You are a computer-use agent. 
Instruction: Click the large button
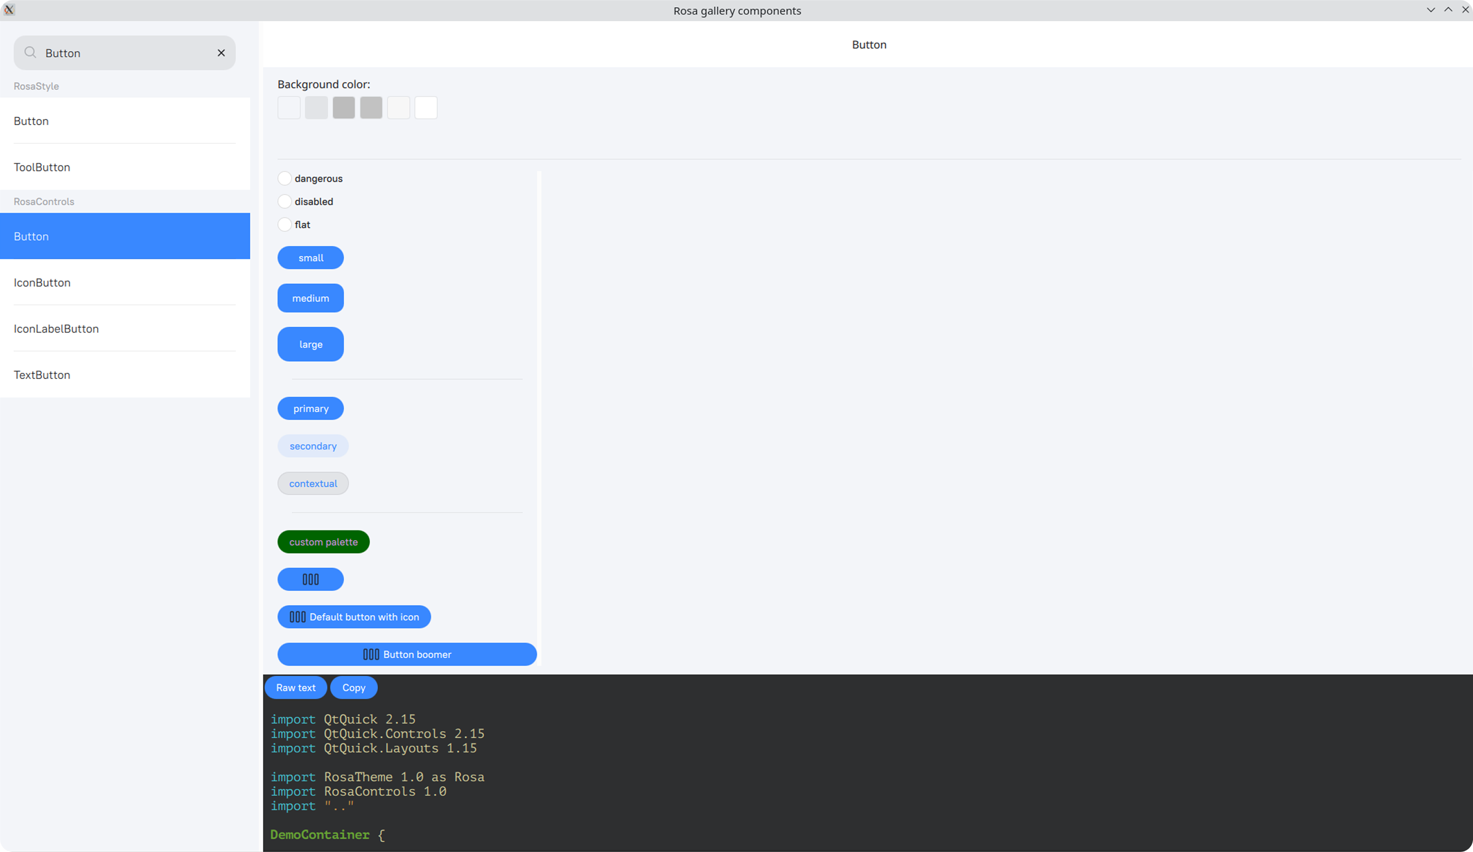pyautogui.click(x=310, y=344)
